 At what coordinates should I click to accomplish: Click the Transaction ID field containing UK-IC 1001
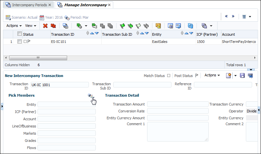(x=60, y=85)
